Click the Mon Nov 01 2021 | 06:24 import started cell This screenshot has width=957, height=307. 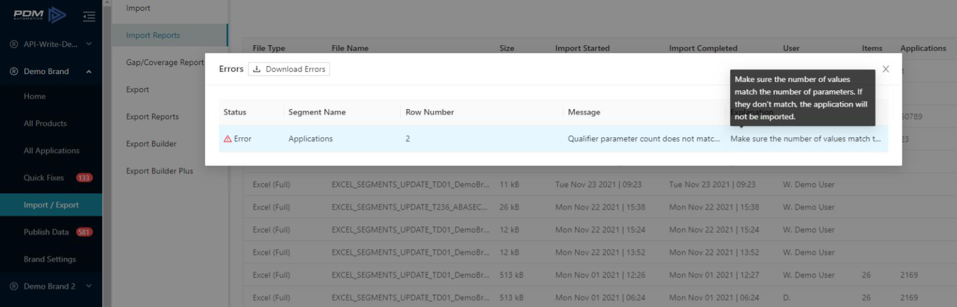pos(600,297)
